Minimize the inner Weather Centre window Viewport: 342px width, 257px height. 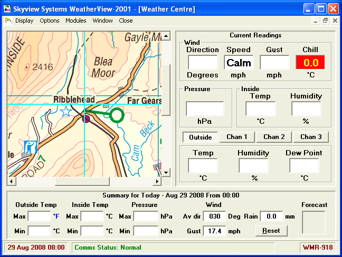[x=316, y=21]
